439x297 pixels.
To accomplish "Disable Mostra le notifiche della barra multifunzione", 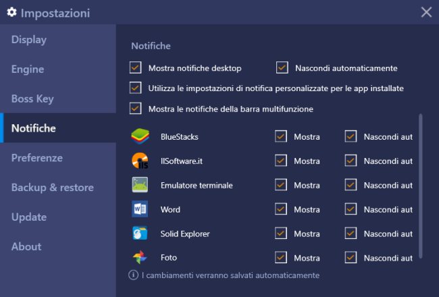I will pos(136,108).
